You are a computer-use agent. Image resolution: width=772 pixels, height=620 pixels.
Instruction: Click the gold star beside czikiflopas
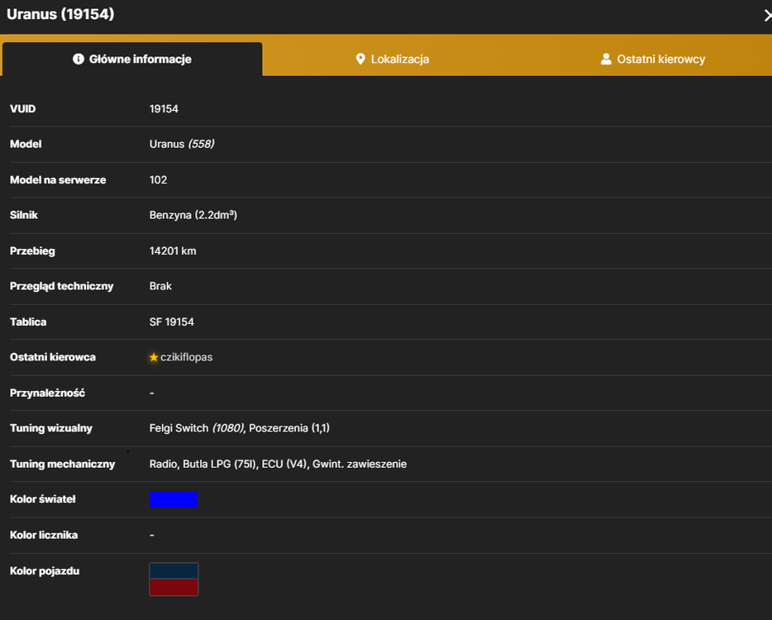click(154, 357)
